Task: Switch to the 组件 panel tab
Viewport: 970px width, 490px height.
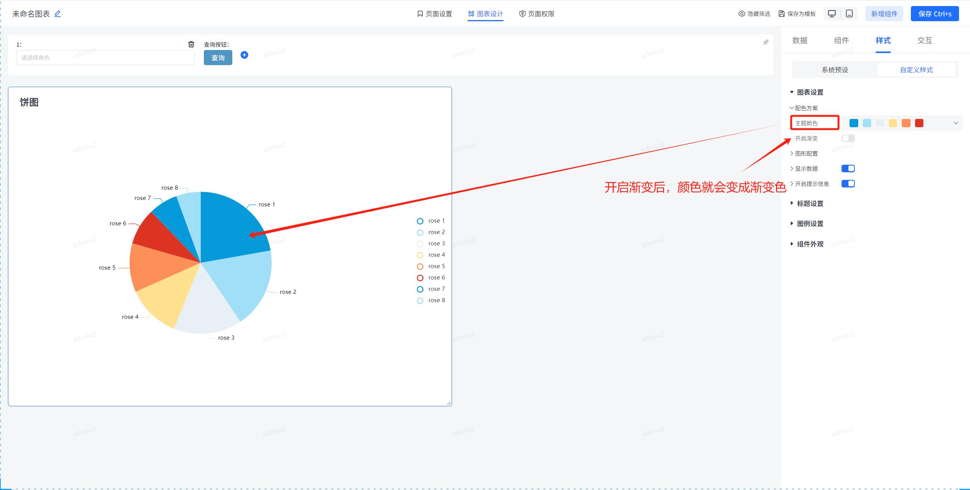Action: click(842, 41)
